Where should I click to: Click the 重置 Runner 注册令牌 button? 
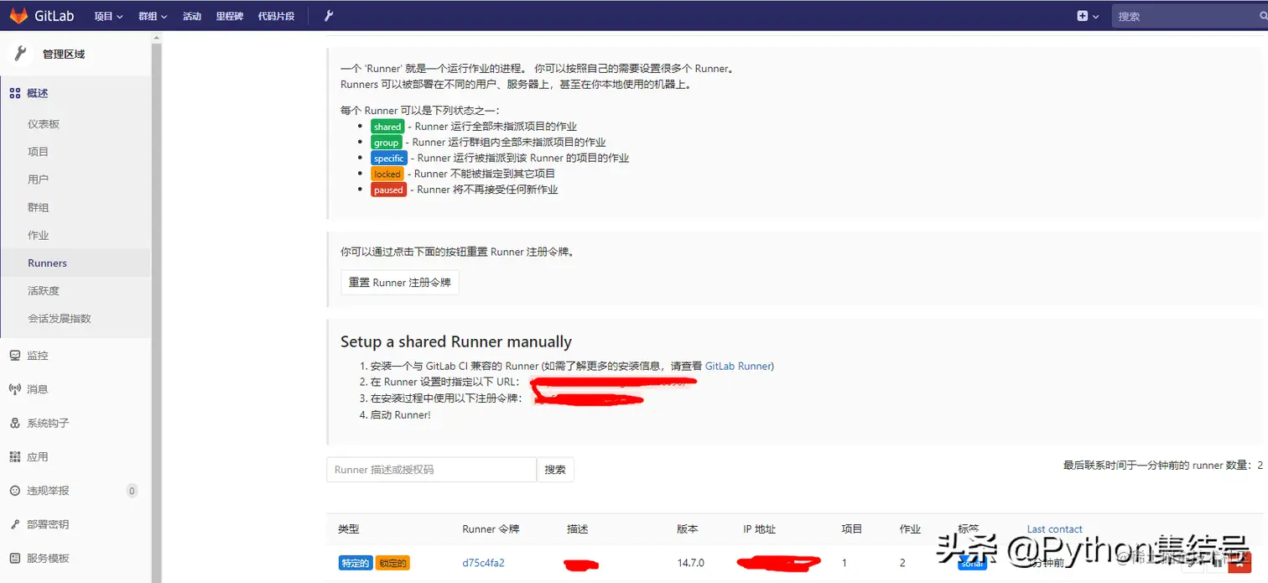(x=399, y=283)
